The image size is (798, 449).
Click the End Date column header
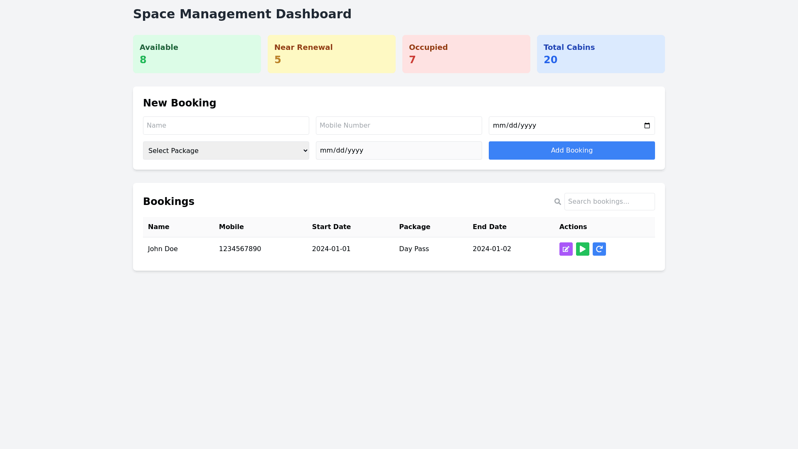489,227
